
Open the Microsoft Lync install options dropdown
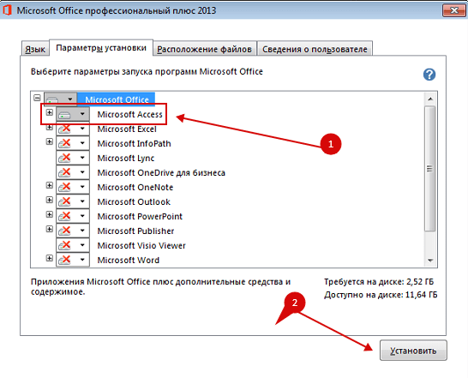click(82, 158)
